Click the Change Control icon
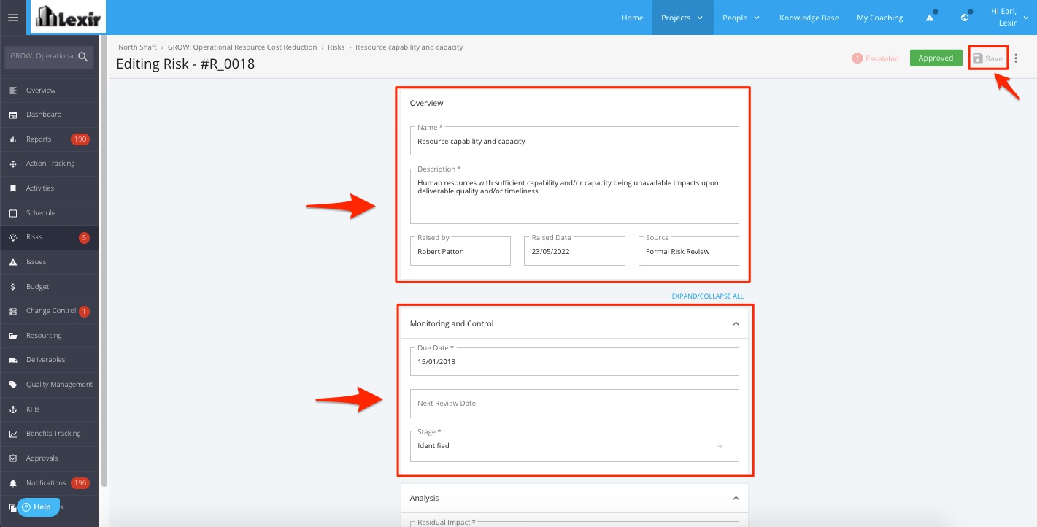The width and height of the screenshot is (1037, 527). [13, 311]
